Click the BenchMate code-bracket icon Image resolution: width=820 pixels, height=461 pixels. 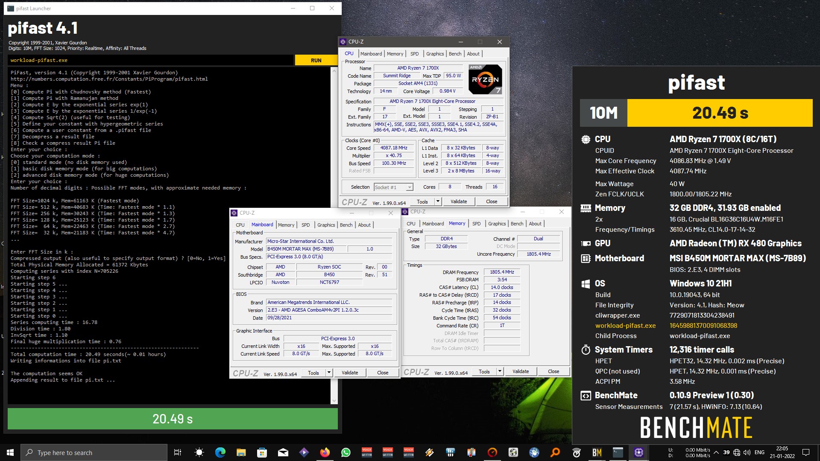coord(586,395)
